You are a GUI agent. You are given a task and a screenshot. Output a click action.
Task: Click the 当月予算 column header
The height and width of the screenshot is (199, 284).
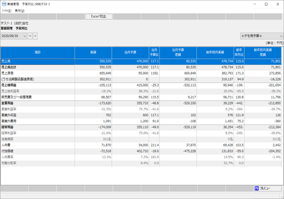point(130,52)
